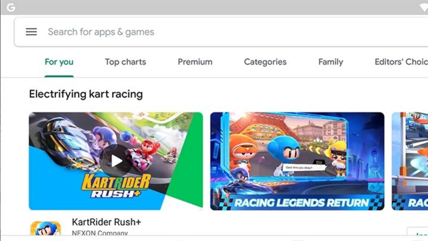Click the Electrifying kart racing heading

coord(86,94)
